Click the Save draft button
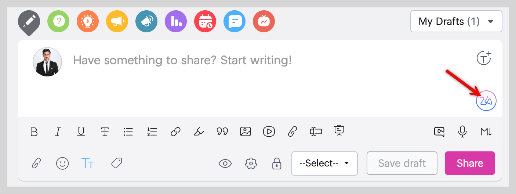Screen dimensions: 516x194 click(402, 163)
